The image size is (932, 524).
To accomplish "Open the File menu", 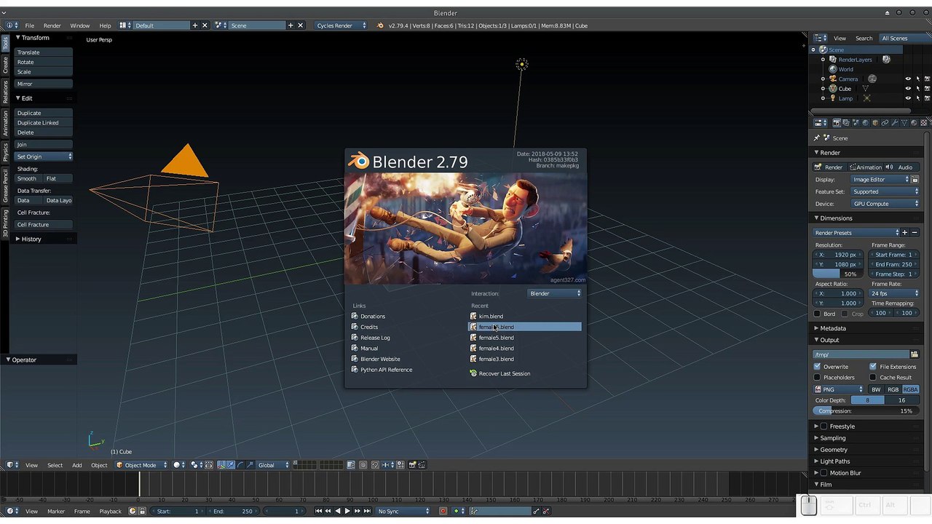I will (30, 25).
